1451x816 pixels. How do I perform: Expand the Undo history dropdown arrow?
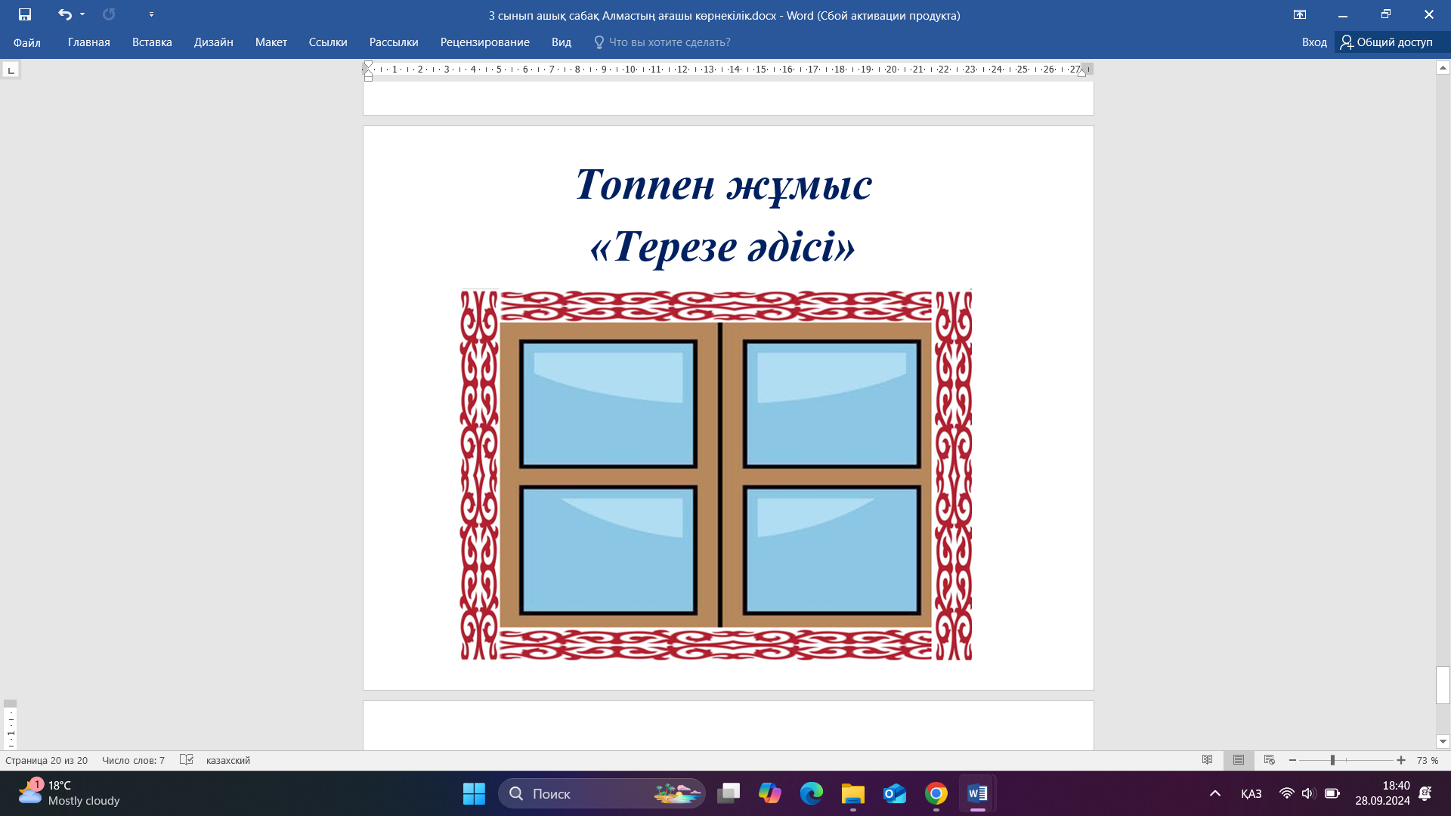coord(82,14)
